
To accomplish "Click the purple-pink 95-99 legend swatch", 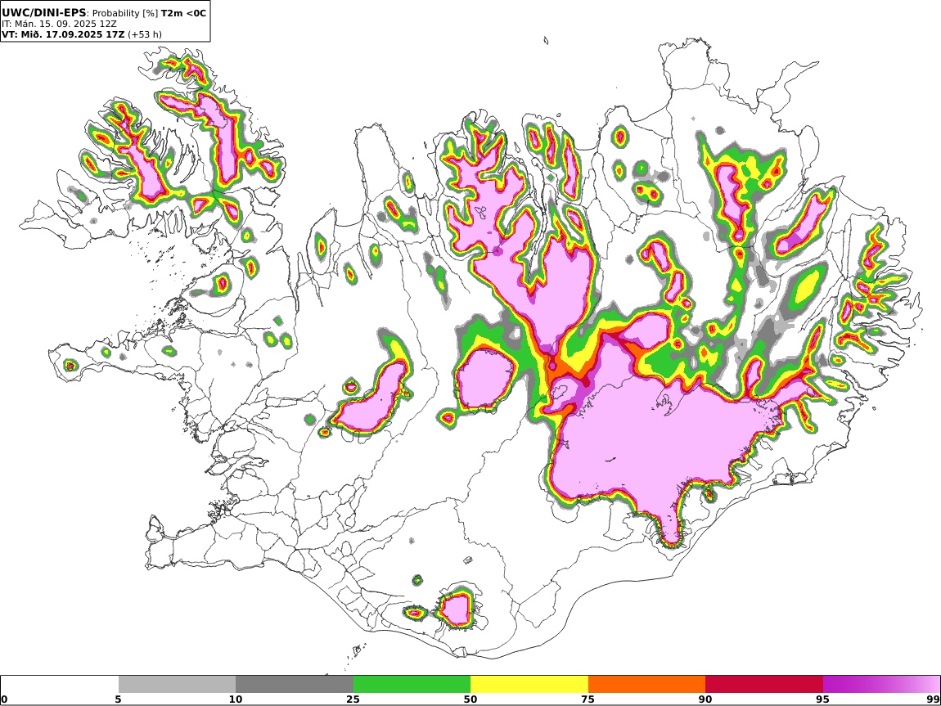I will pos(881,685).
